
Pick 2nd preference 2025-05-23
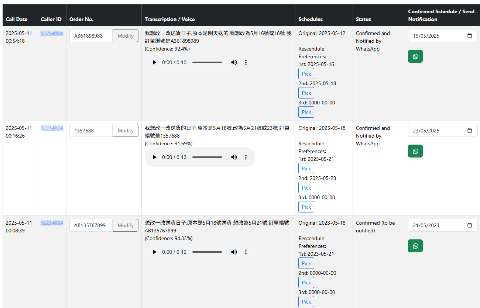point(306,188)
